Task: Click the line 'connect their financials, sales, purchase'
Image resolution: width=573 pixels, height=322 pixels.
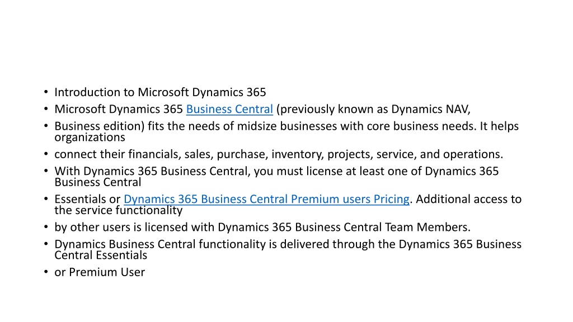Action: (x=279, y=154)
